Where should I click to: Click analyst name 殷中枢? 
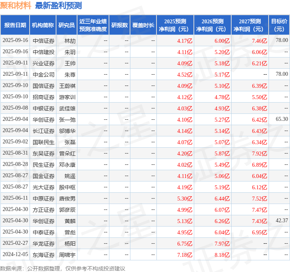[67, 187]
